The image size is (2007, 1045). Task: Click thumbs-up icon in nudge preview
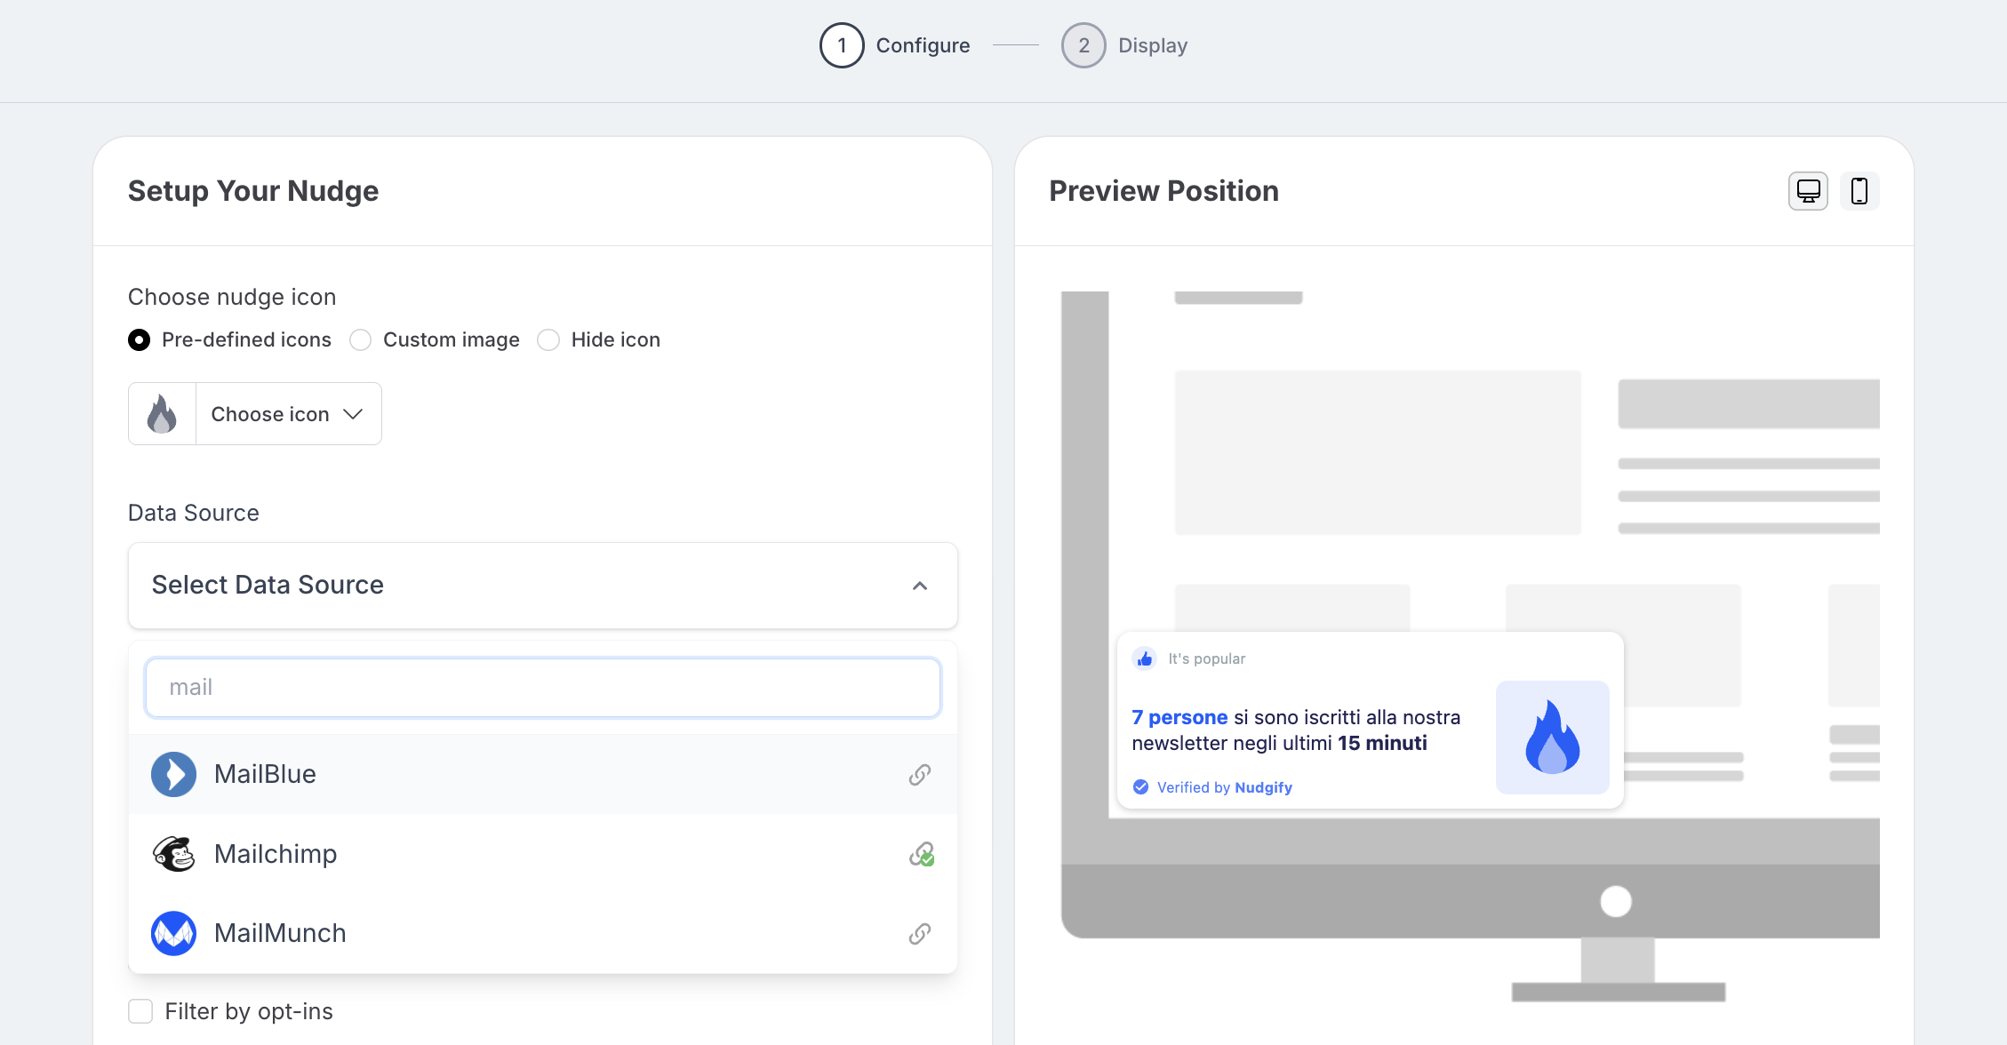tap(1145, 658)
